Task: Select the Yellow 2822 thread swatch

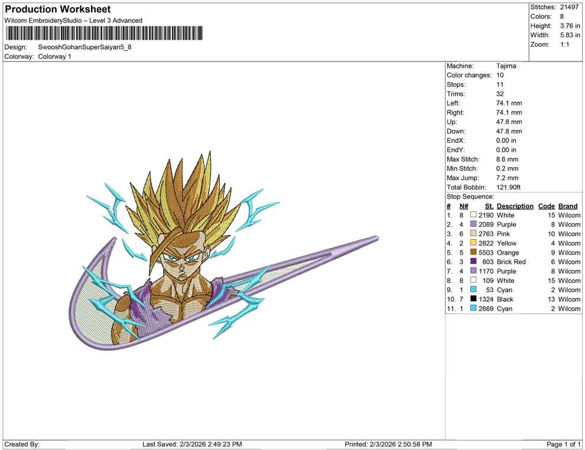Action: tap(473, 243)
